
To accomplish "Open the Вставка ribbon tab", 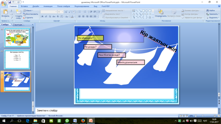I will click(24, 6).
